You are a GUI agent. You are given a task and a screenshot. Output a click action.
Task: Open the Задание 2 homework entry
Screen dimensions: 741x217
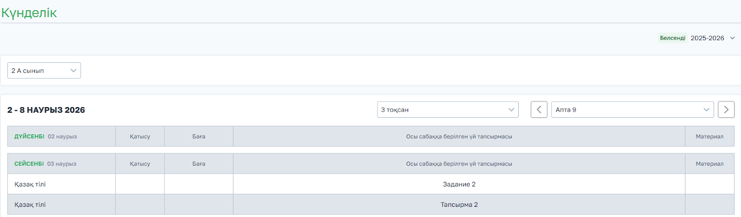pos(459,184)
